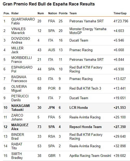This screenshot has height=161, width=130.
Task: Click the Nation column header
Action: (52, 13)
